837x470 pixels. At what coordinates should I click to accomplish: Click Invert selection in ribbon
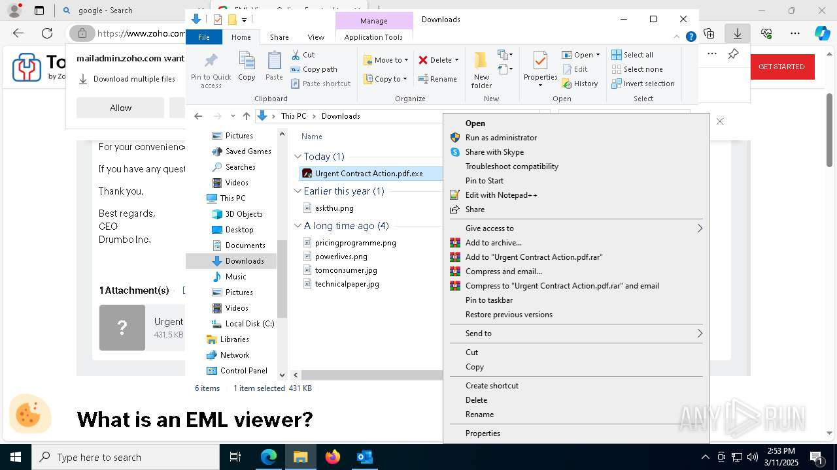tap(643, 84)
